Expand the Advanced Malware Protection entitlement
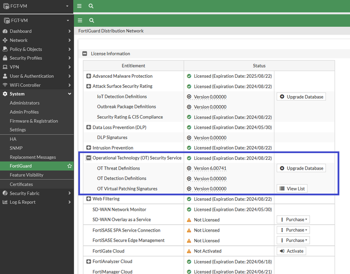The image size is (350, 274). [89, 76]
